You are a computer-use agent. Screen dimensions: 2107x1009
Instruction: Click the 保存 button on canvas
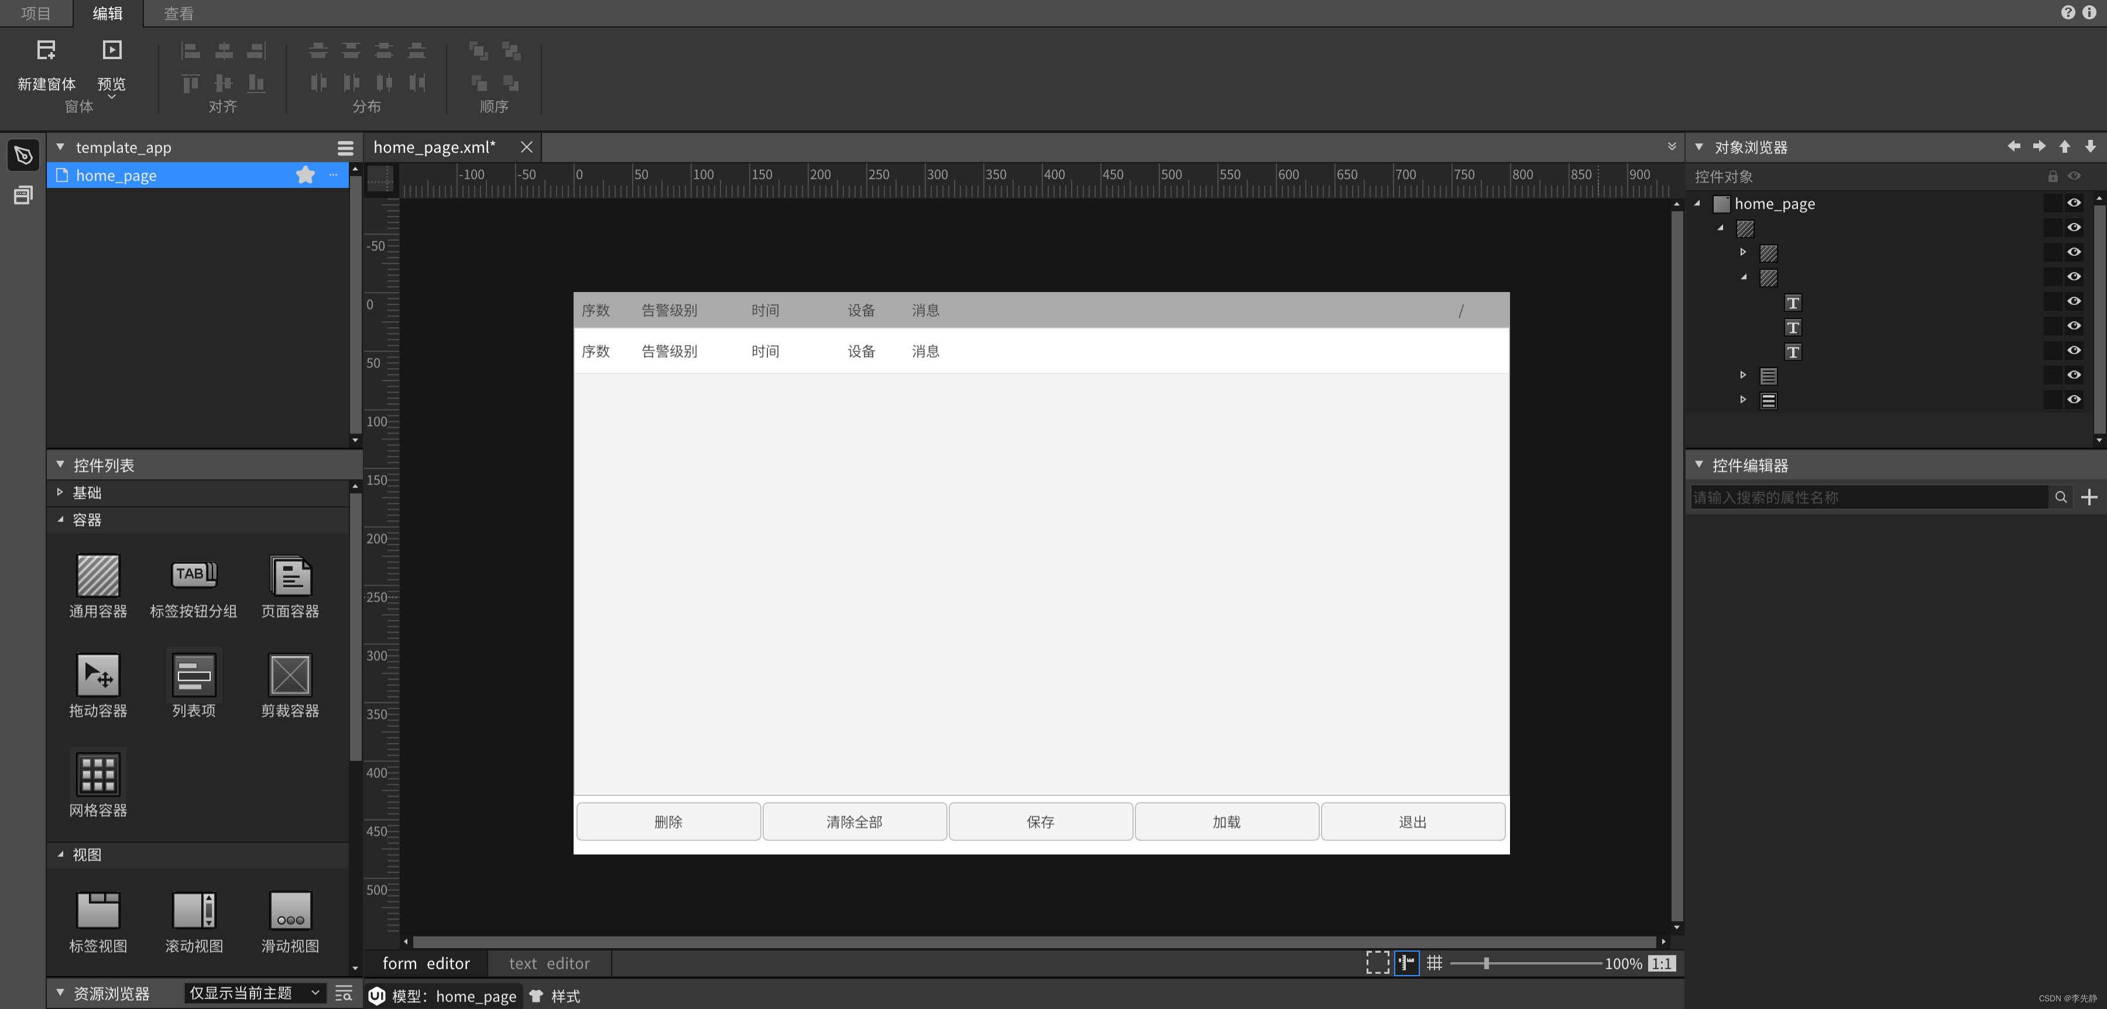tap(1041, 822)
